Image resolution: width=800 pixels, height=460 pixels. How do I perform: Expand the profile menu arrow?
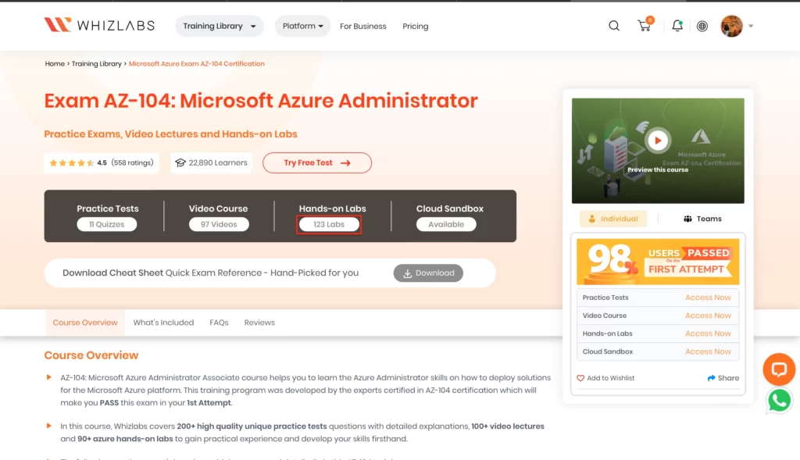pyautogui.click(x=751, y=26)
